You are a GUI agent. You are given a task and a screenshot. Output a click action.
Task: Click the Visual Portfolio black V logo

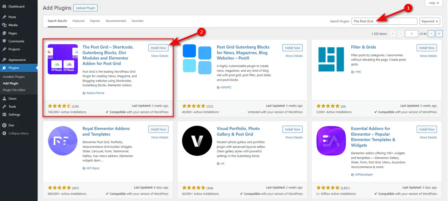pos(197,140)
